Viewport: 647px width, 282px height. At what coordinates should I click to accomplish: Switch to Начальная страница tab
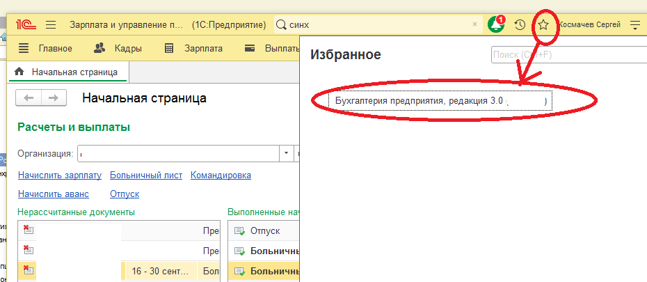68,72
